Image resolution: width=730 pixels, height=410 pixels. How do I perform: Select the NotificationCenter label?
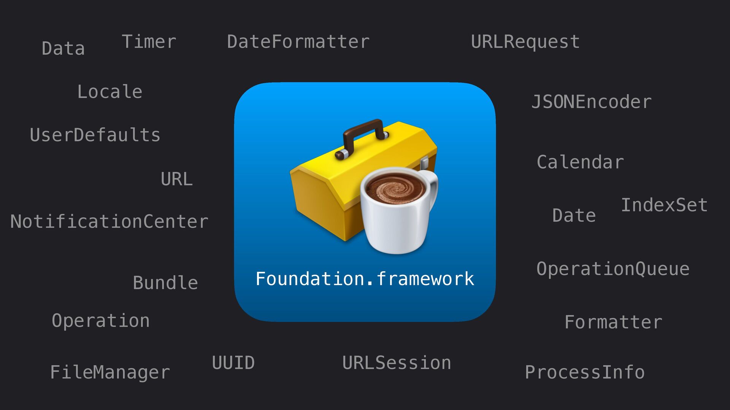coord(109,221)
